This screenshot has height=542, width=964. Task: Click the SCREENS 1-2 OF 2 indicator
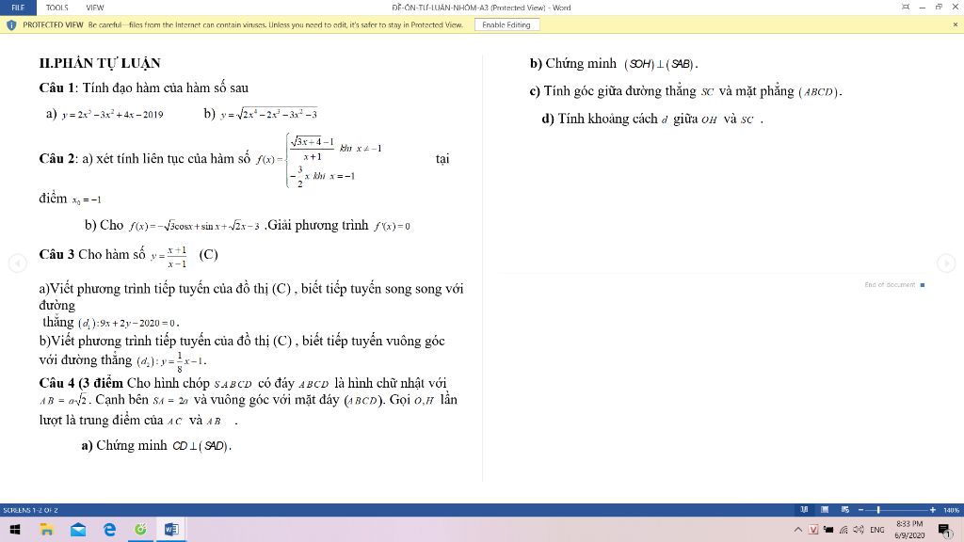click(30, 510)
